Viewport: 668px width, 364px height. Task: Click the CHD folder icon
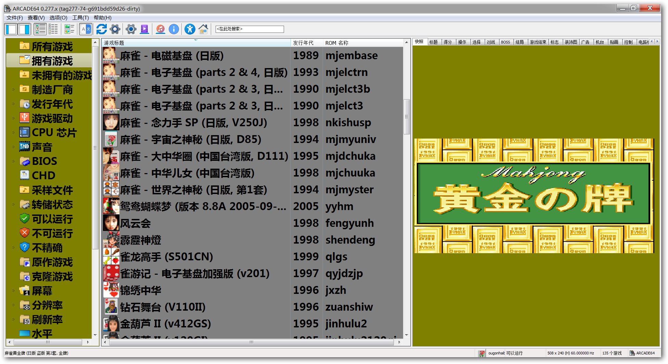coord(24,175)
